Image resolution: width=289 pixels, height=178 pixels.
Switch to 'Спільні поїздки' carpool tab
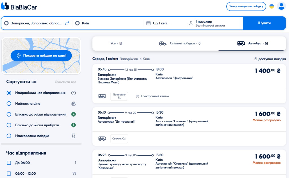tap(179, 43)
